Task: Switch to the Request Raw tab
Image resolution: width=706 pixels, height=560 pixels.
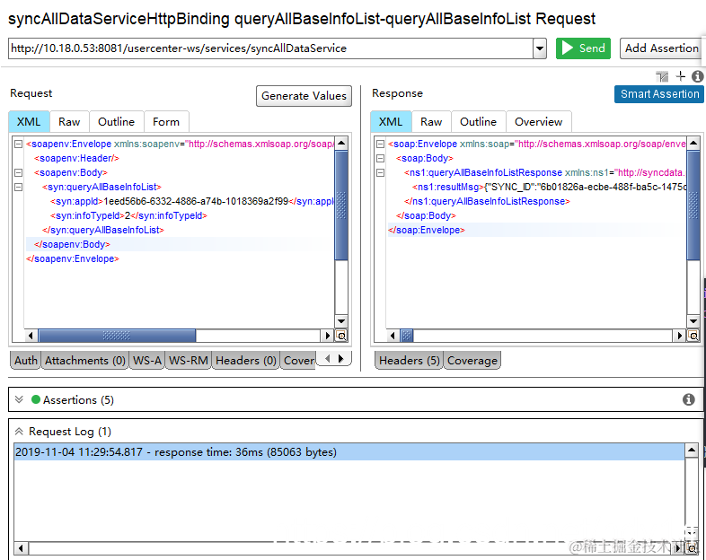Action: pos(69,122)
